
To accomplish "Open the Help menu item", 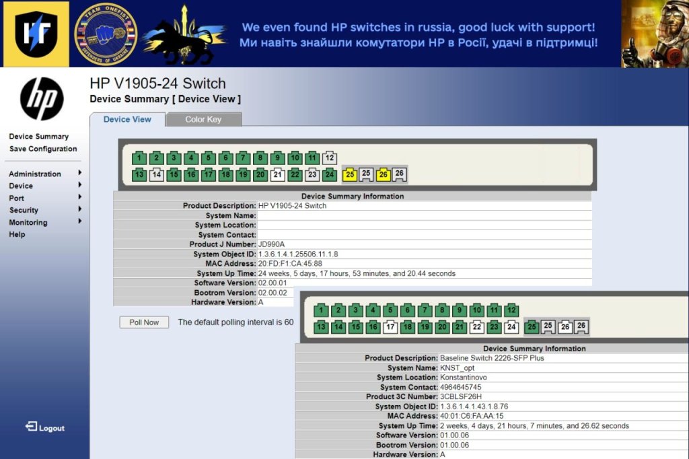I will [x=17, y=234].
